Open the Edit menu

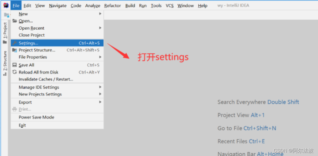(x=27, y=6)
